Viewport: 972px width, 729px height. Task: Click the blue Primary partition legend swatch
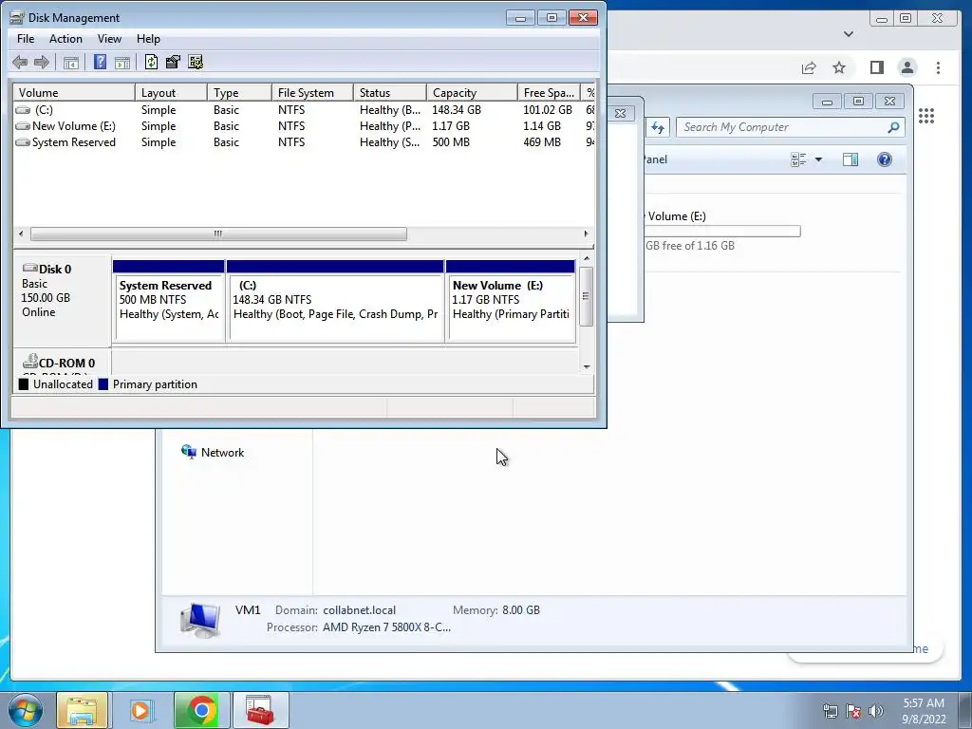coord(103,384)
